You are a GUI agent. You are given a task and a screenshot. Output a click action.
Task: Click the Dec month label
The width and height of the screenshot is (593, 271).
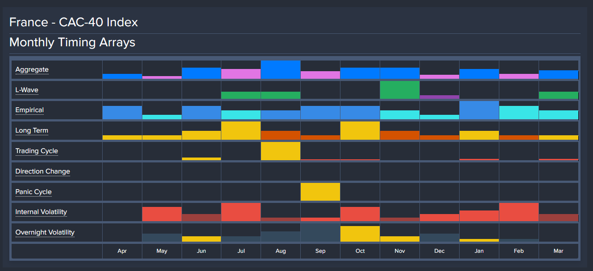(440, 251)
